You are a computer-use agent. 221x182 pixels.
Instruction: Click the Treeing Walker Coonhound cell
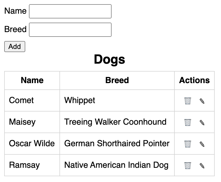pos(115,122)
